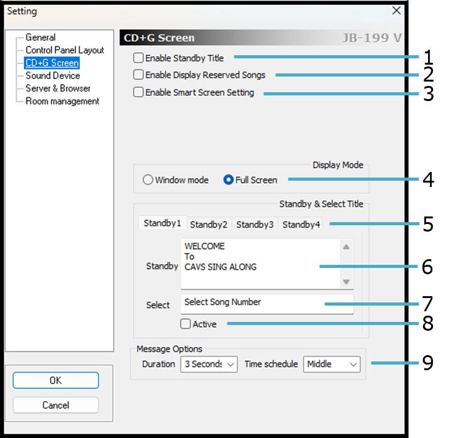Click the OK button
This screenshot has height=438, width=472.
(x=55, y=380)
